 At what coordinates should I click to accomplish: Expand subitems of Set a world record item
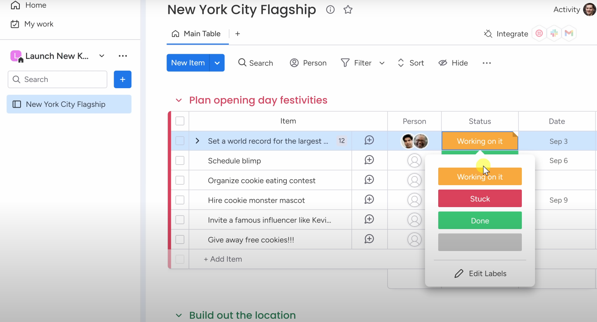197,141
